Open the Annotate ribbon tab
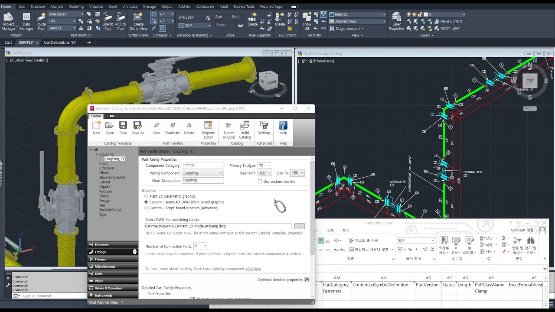The height and width of the screenshot is (312, 555). [x=130, y=6]
